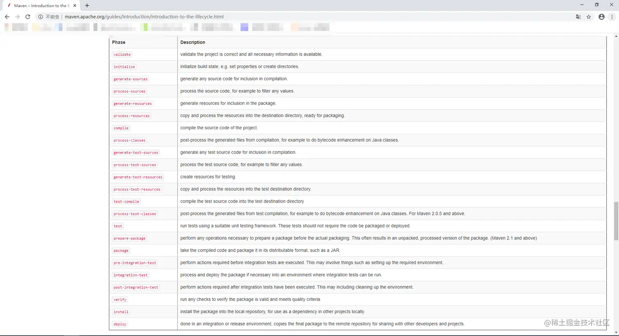The image size is (619, 336).
Task: Open the not-secure site info icon
Action: 41,17
